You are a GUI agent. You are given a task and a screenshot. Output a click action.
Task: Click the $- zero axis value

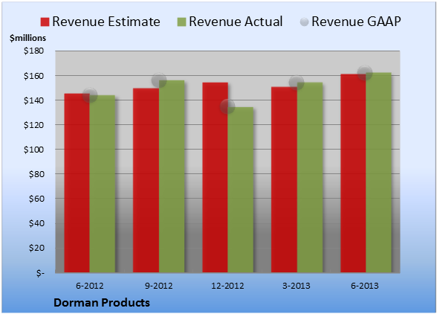(40, 273)
